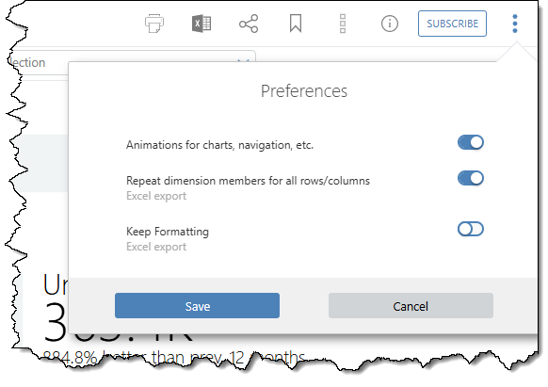The height and width of the screenshot is (387, 548).
Task: Click the Repeat dimension members label text
Action: pos(248,181)
